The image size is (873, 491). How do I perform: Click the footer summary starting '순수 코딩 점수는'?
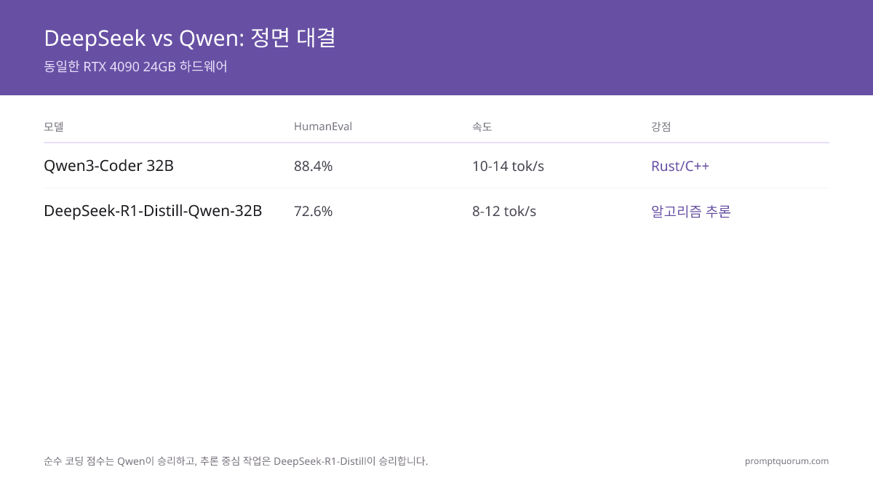[236, 461]
